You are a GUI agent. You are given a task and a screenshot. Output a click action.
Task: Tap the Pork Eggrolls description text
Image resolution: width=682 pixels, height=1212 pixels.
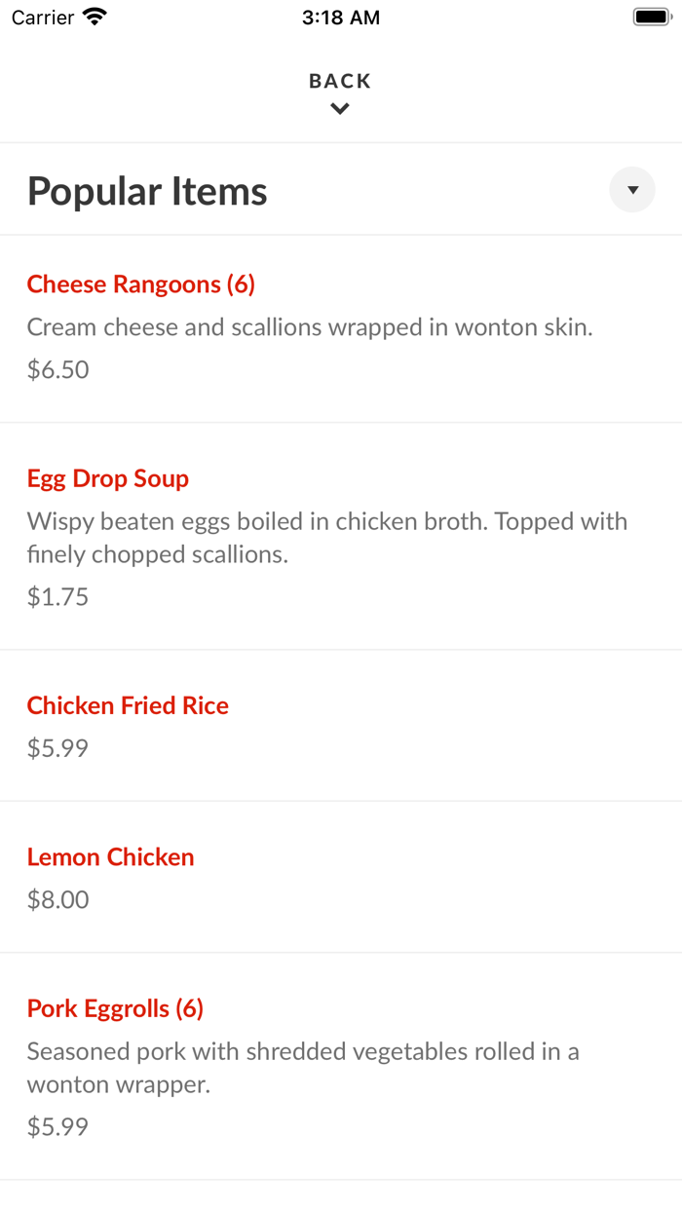click(303, 1068)
